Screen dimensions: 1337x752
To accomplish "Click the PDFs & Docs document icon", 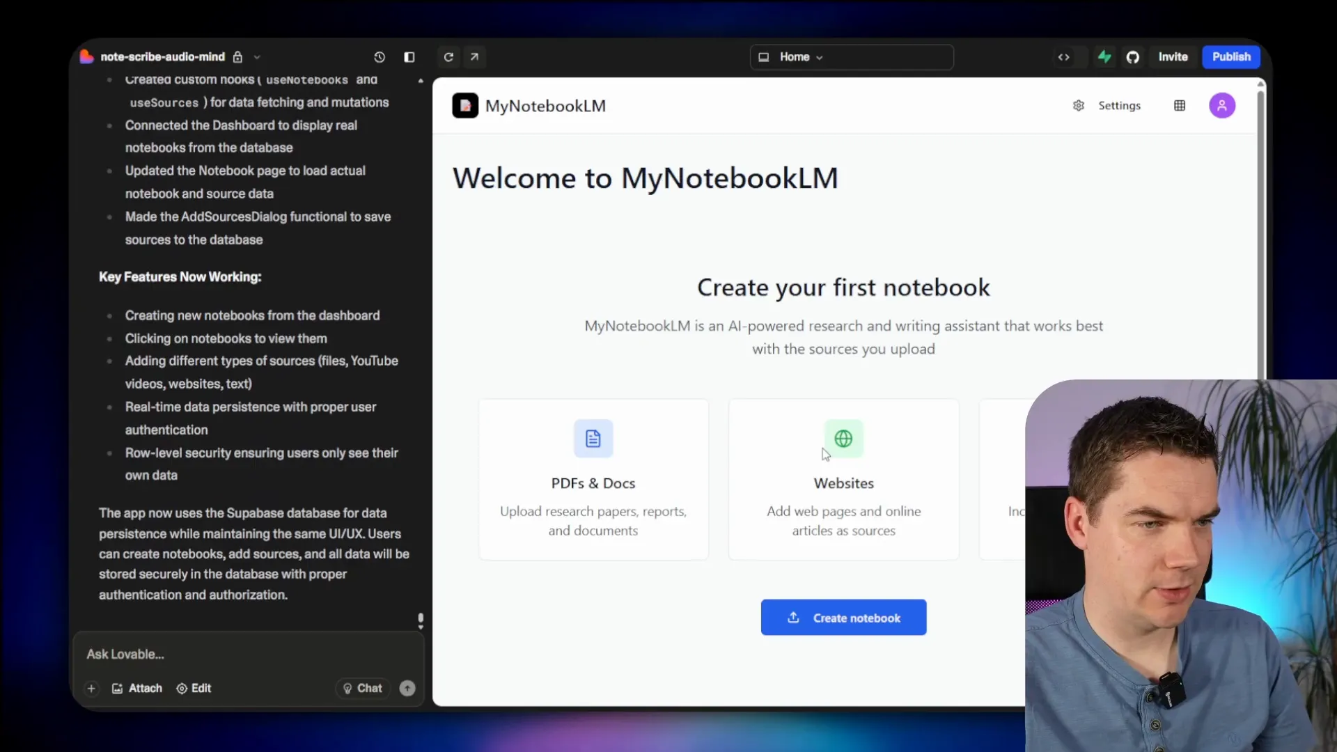I will [x=593, y=439].
